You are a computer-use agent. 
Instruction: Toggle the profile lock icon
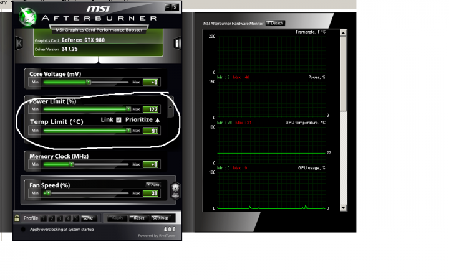17,218
